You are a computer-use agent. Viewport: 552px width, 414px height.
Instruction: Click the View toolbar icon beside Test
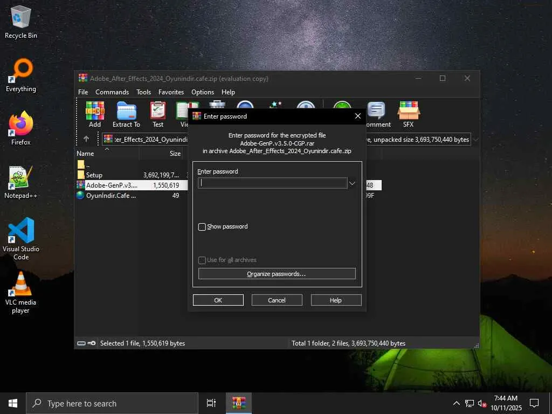pos(182,114)
